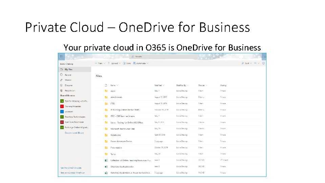Click Create shared library link

pyautogui.click(x=74, y=133)
